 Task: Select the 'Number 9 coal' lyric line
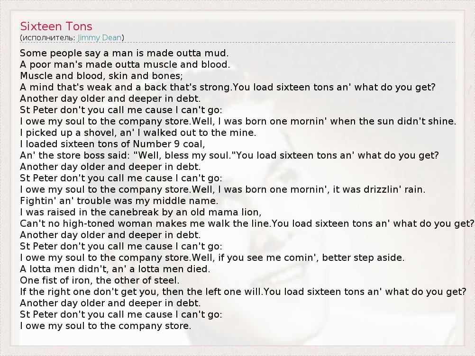112,144
